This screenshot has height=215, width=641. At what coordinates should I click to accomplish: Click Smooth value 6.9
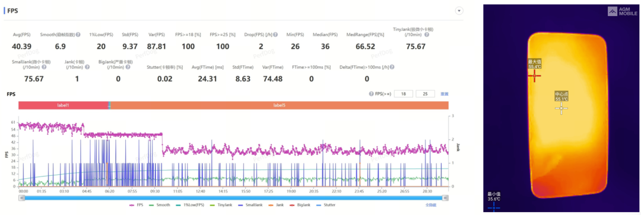(60, 46)
